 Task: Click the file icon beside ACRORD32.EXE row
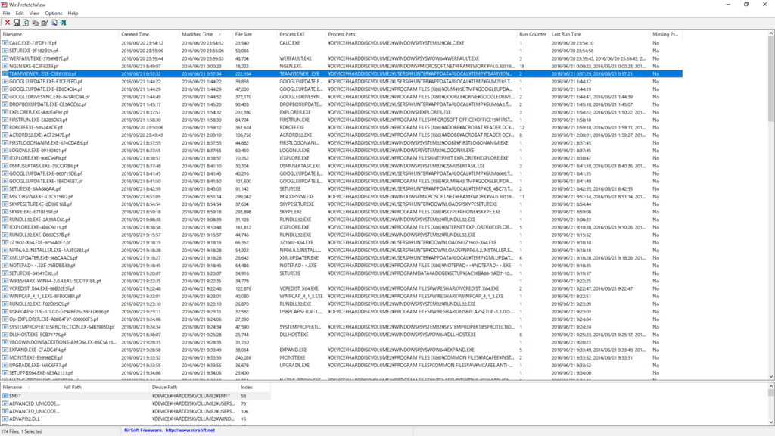tap(5, 135)
